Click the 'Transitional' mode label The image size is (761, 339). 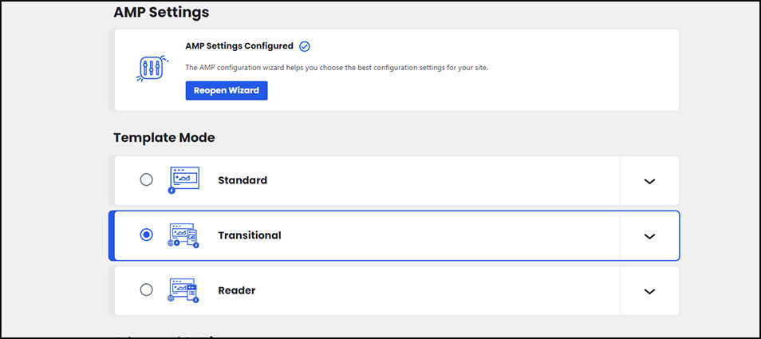250,235
